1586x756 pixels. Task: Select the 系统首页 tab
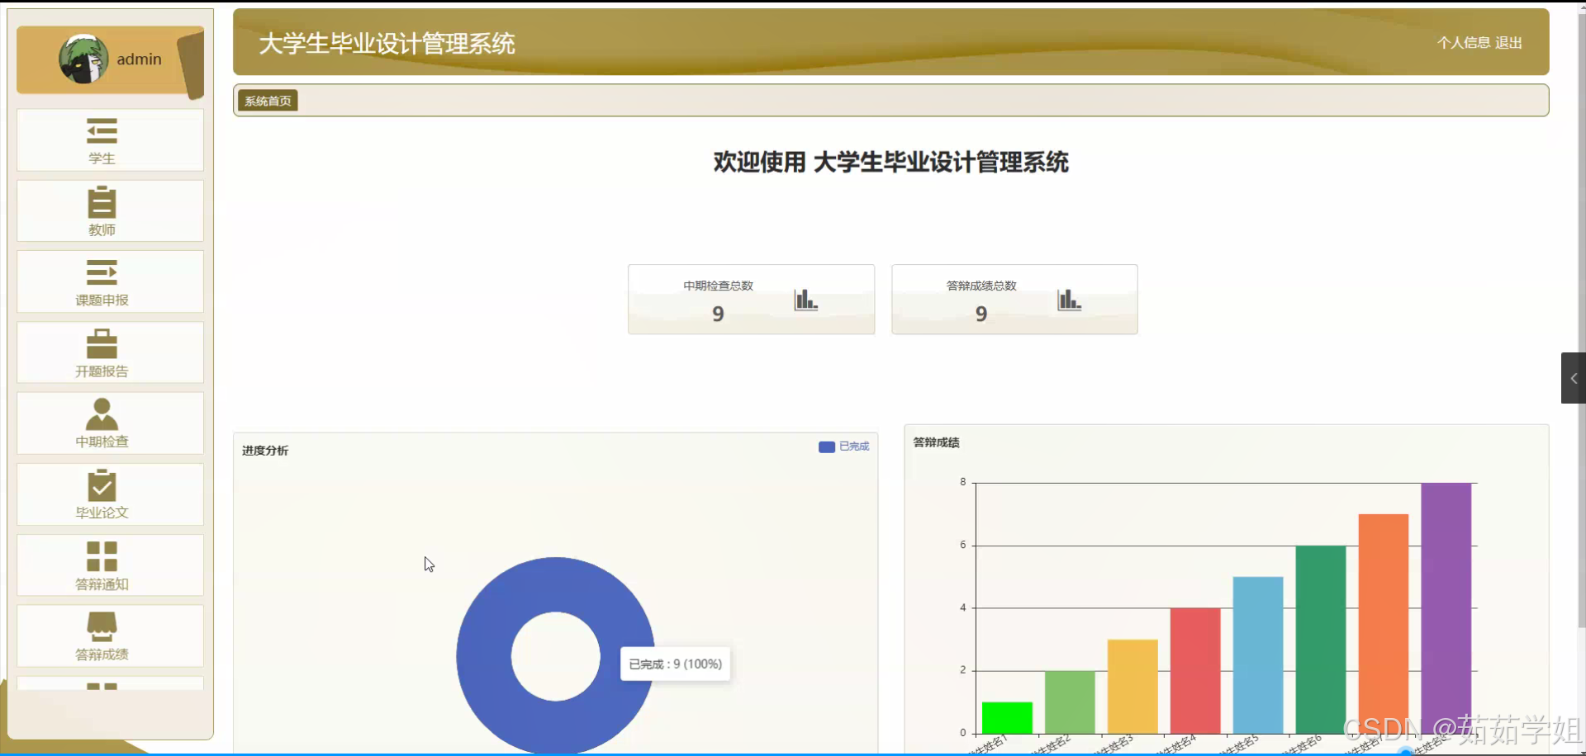[268, 101]
